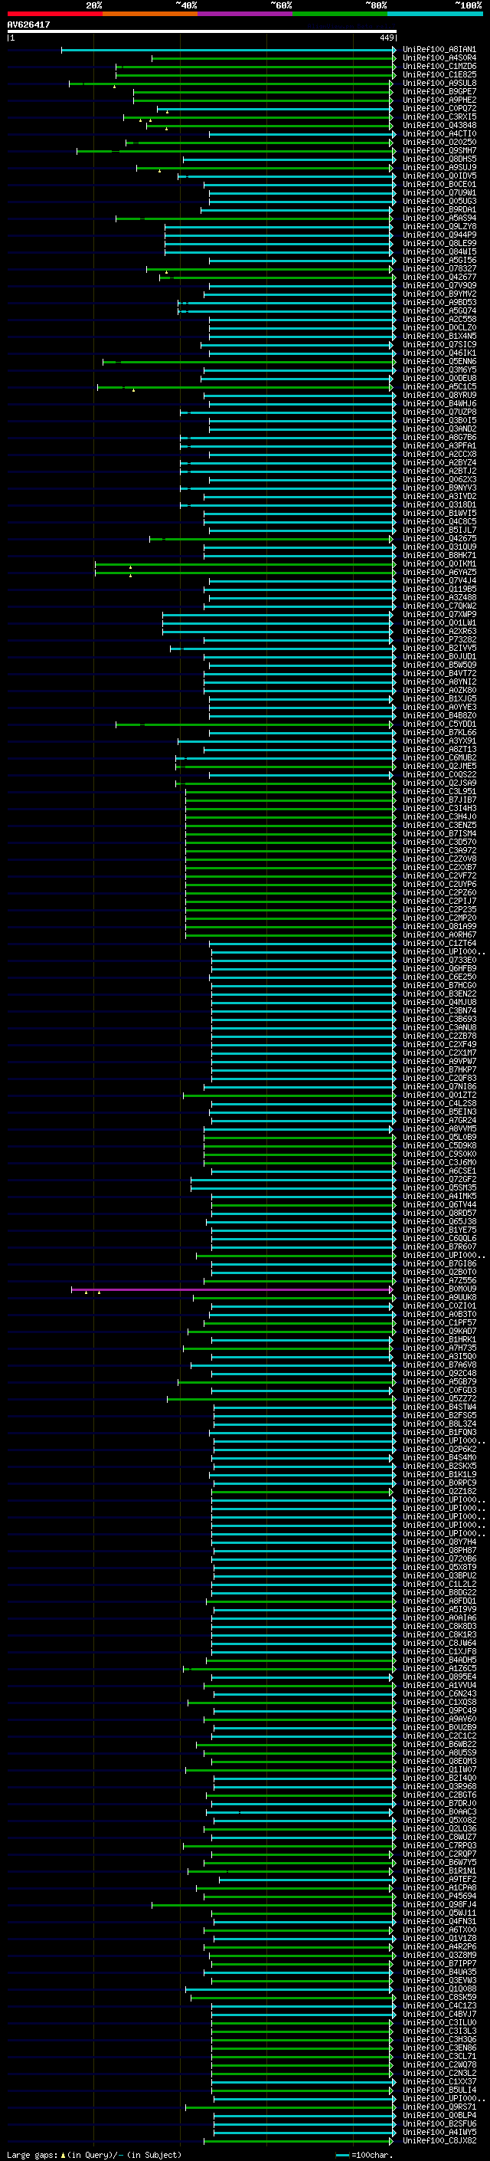Select UniRef100_O20250 label
Screen dimensions: 490x2161
tap(439, 142)
